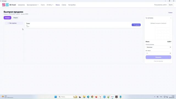
Task: Open the weather widget on the taskbar
Action: pyautogui.click(x=7, y=97)
